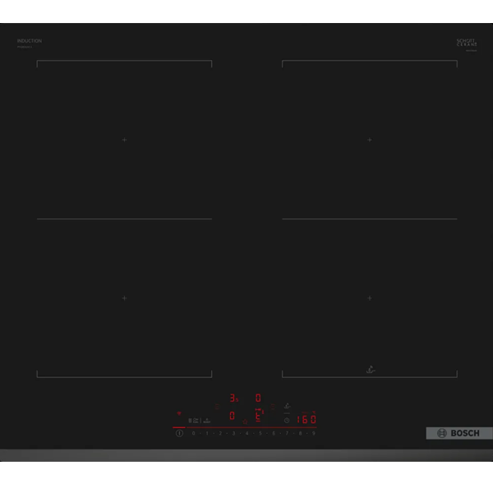Tap the pan symbol on the rear-right cooking zone
This screenshot has height=493, width=493.
click(370, 370)
